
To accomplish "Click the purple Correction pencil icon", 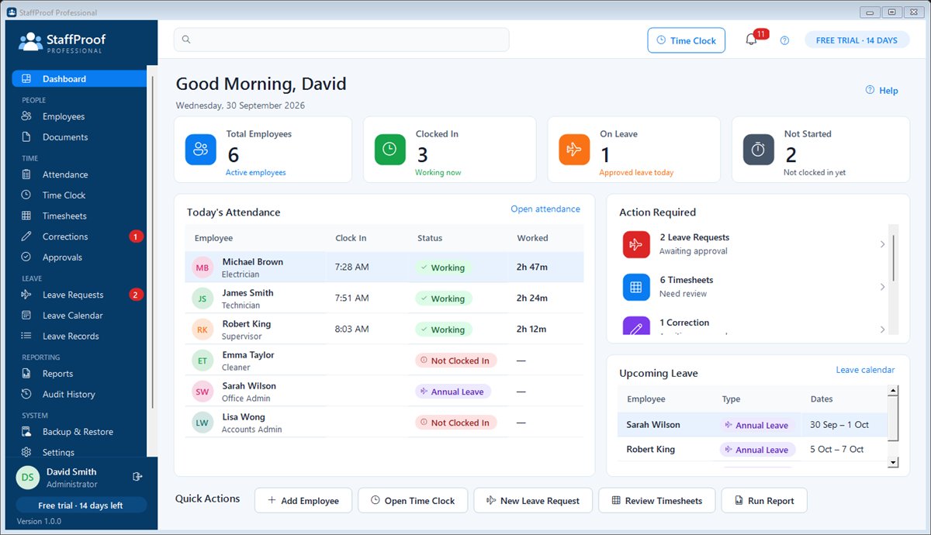I will point(636,326).
